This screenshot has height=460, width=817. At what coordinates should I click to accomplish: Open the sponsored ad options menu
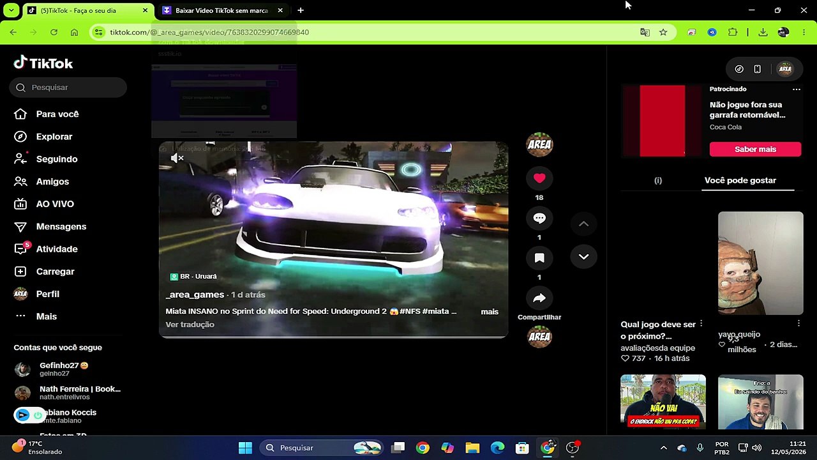(797, 89)
